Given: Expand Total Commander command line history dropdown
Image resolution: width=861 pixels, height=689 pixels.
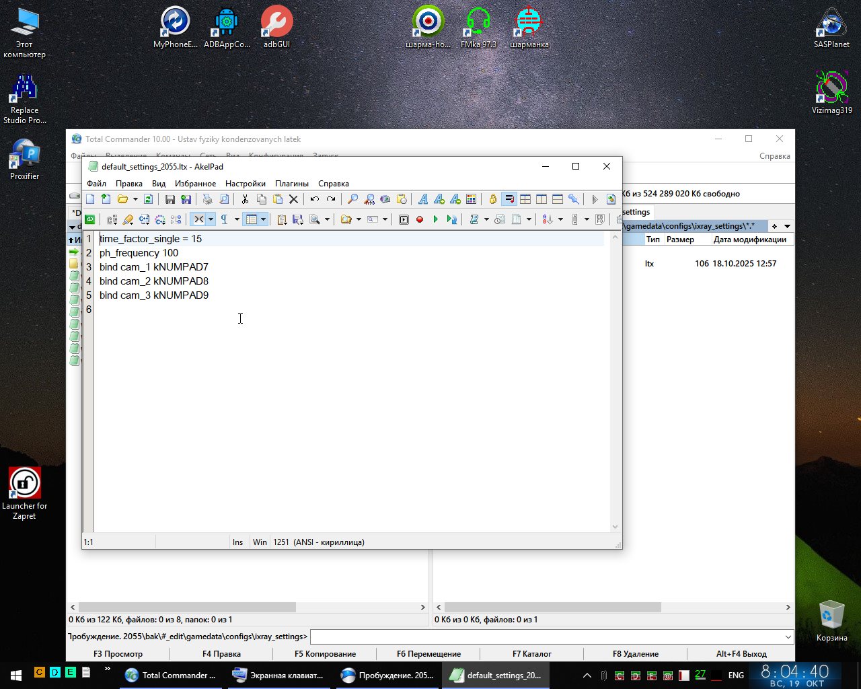Looking at the screenshot, I should (788, 637).
